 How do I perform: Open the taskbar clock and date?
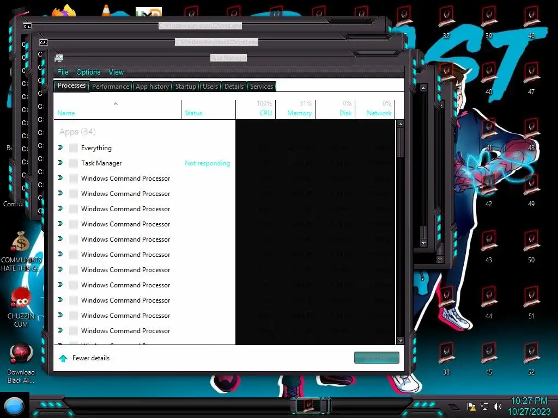(529, 406)
